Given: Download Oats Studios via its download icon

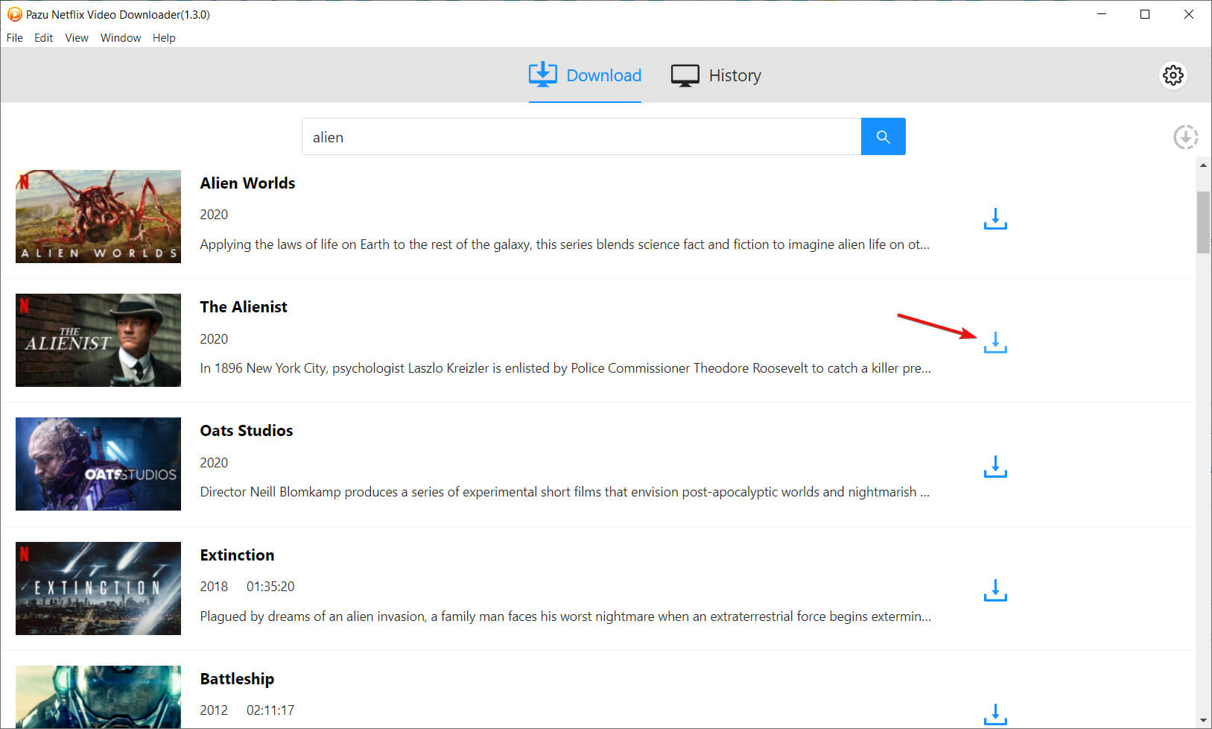Looking at the screenshot, I should click(x=995, y=467).
